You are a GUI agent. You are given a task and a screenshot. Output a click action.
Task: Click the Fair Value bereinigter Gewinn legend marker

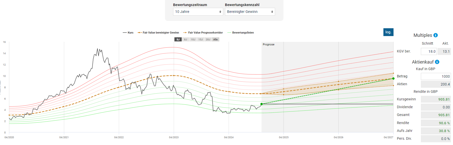coord(140,33)
